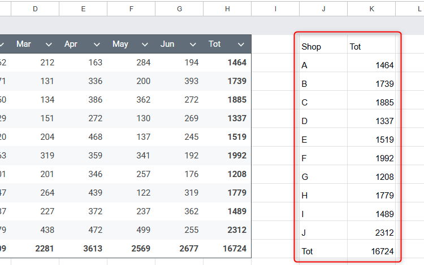Expand the Jun column dropdown arrow
424x265 pixels.
(193, 44)
